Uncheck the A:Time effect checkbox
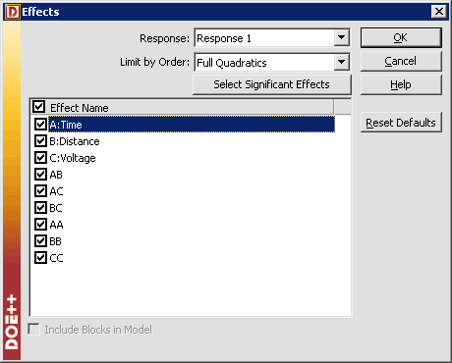Image resolution: width=452 pixels, height=363 pixels. [40, 125]
